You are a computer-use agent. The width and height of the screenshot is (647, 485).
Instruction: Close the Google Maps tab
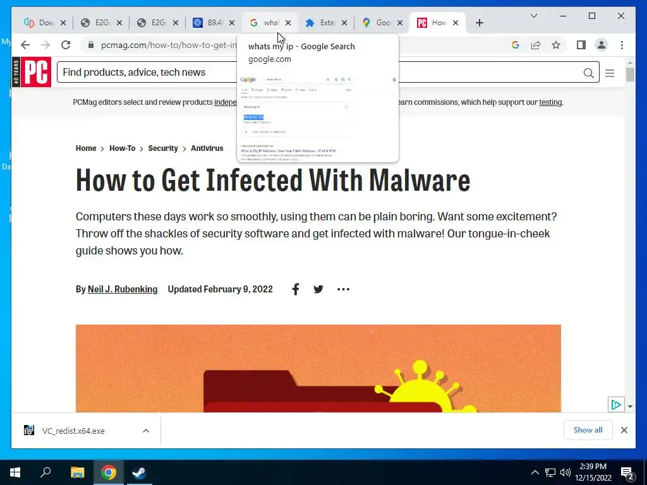400,23
